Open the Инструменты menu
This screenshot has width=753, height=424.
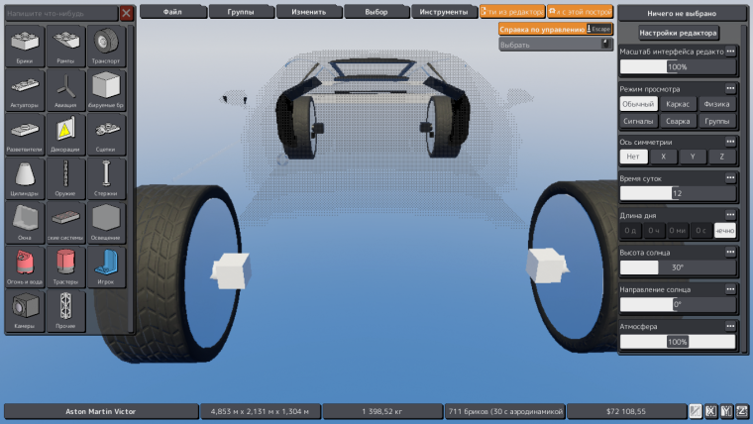[x=444, y=12]
